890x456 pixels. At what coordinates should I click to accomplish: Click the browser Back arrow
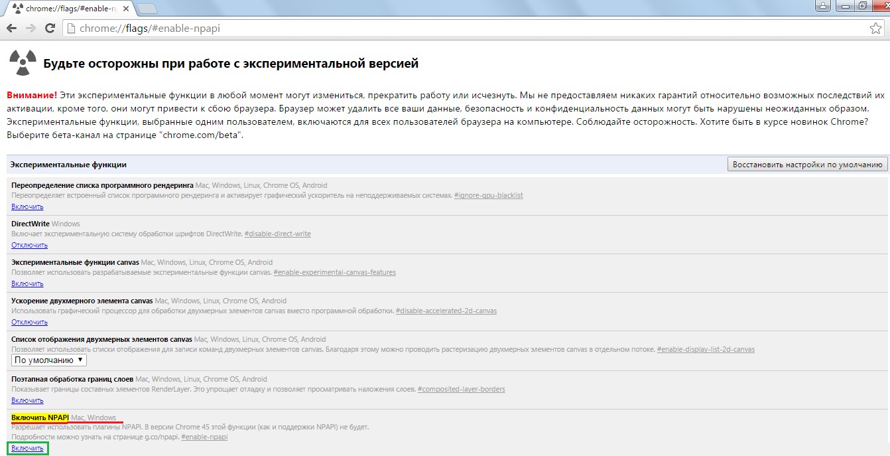click(x=11, y=29)
